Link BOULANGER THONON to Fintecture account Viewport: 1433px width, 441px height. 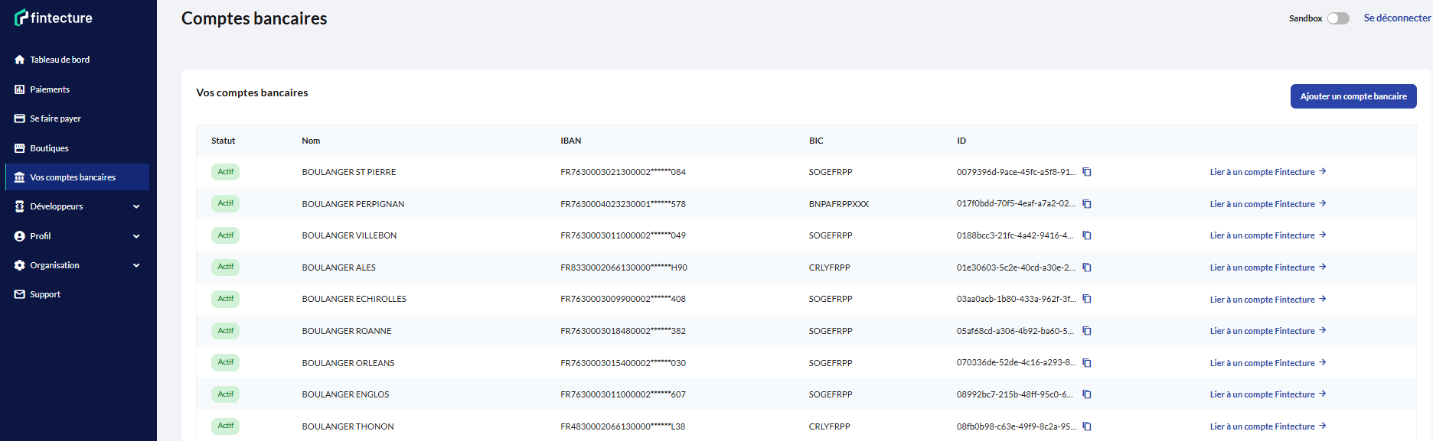[x=1268, y=426]
